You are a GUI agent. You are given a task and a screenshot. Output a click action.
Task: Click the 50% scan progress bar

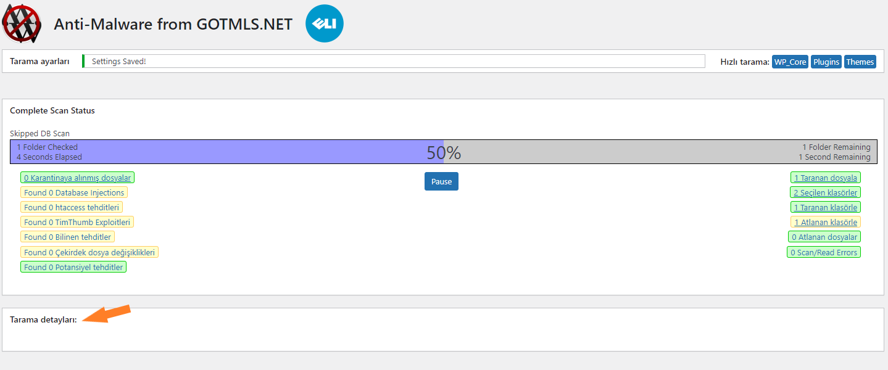444,152
